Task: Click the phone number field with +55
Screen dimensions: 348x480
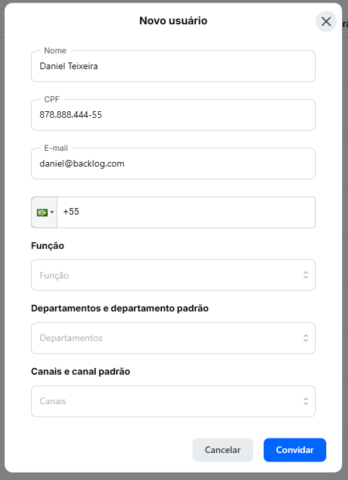Action: pyautogui.click(x=186, y=212)
